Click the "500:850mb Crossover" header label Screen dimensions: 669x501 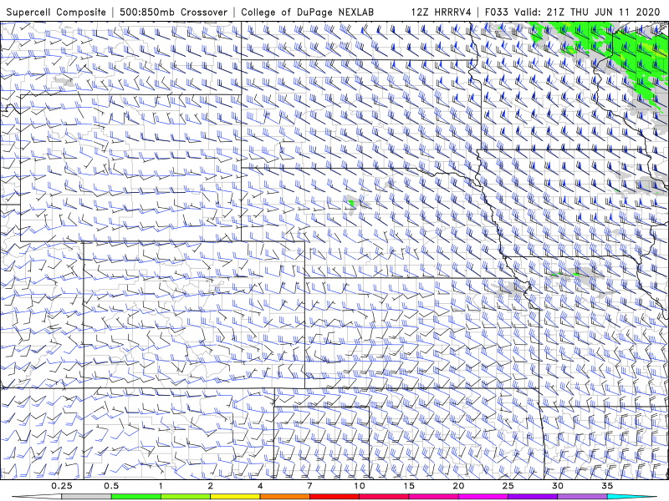173,12
